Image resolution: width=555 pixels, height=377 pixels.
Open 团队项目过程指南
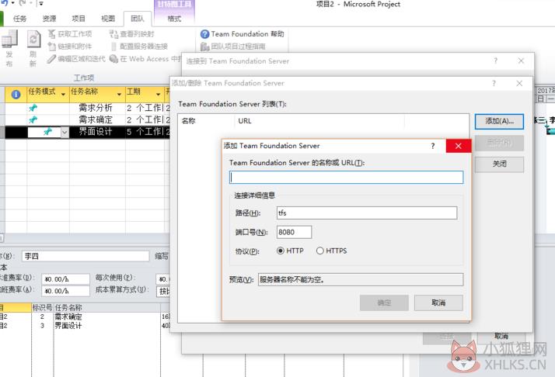coord(233,47)
